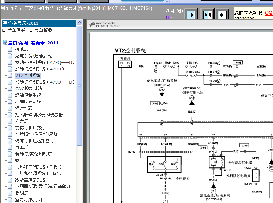The image size is (273, 203).
Task: Select the VT2控制系统 tree item
Action: coord(28,76)
